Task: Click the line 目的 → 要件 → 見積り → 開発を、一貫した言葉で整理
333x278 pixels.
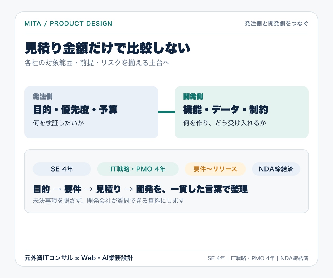Action: (x=140, y=189)
